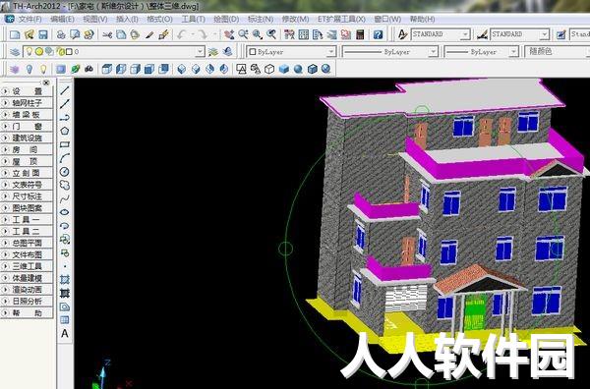590x389 pixels.
Task: Select the Polygon draw tool
Action: pos(65,131)
